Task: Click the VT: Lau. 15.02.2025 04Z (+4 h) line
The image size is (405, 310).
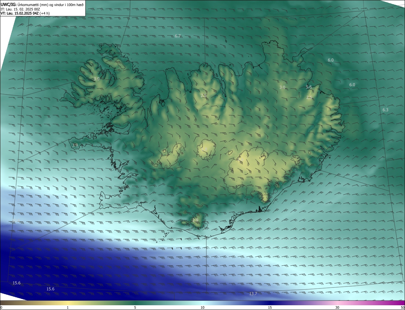Action: pos(25,13)
